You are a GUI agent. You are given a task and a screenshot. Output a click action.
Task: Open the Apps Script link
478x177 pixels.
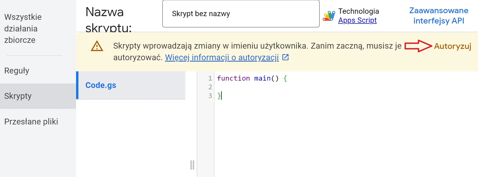pos(357,20)
